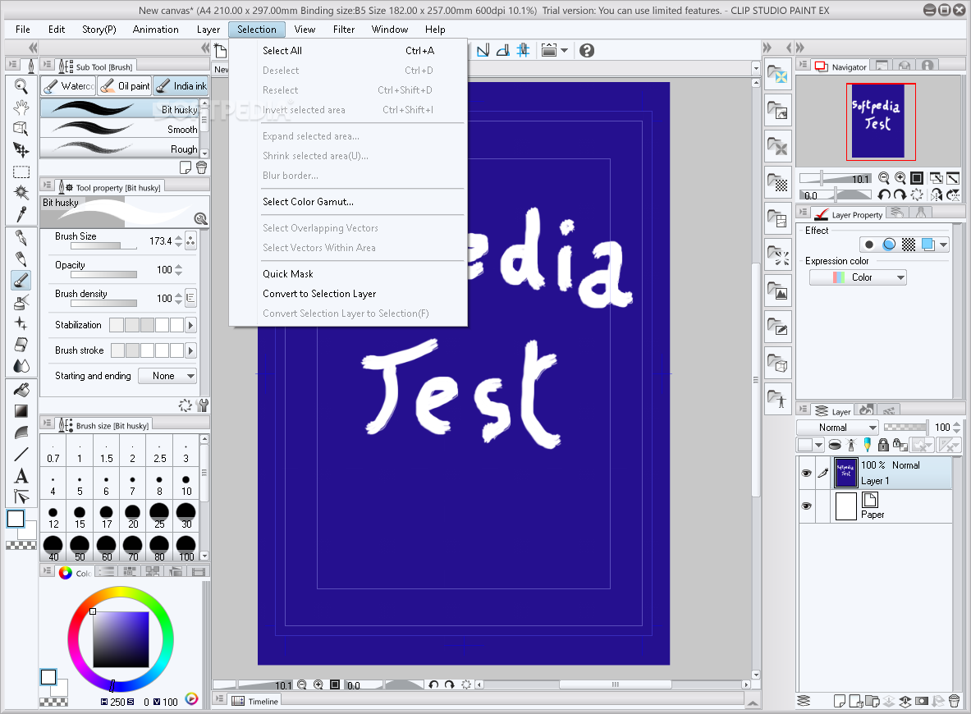
Task: Click Navigator zoom out magnifier
Action: [x=884, y=178]
